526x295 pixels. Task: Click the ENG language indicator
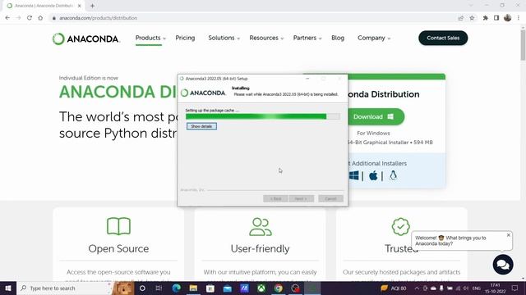[x=477, y=288]
